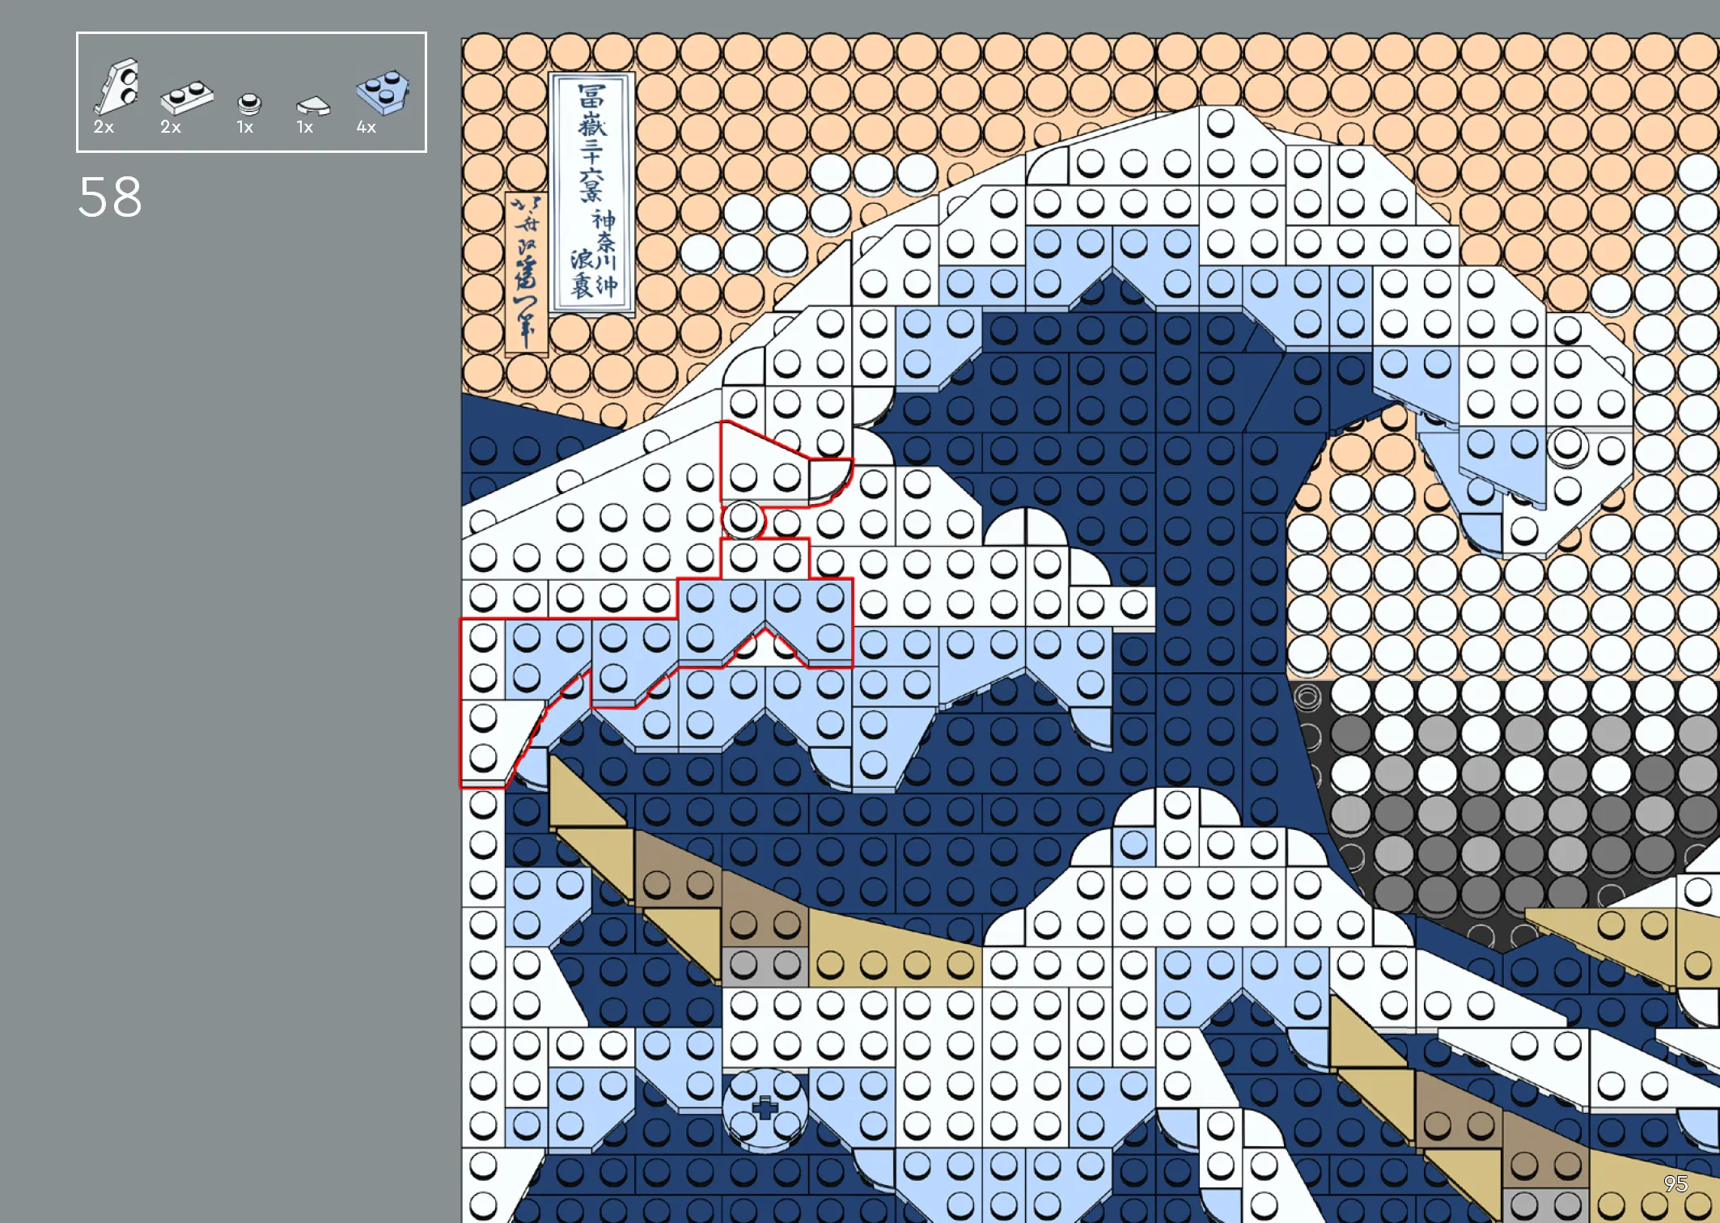Viewport: 1720px width, 1223px height.
Task: Click the '2x' count under the wedge plate
Action: (104, 127)
